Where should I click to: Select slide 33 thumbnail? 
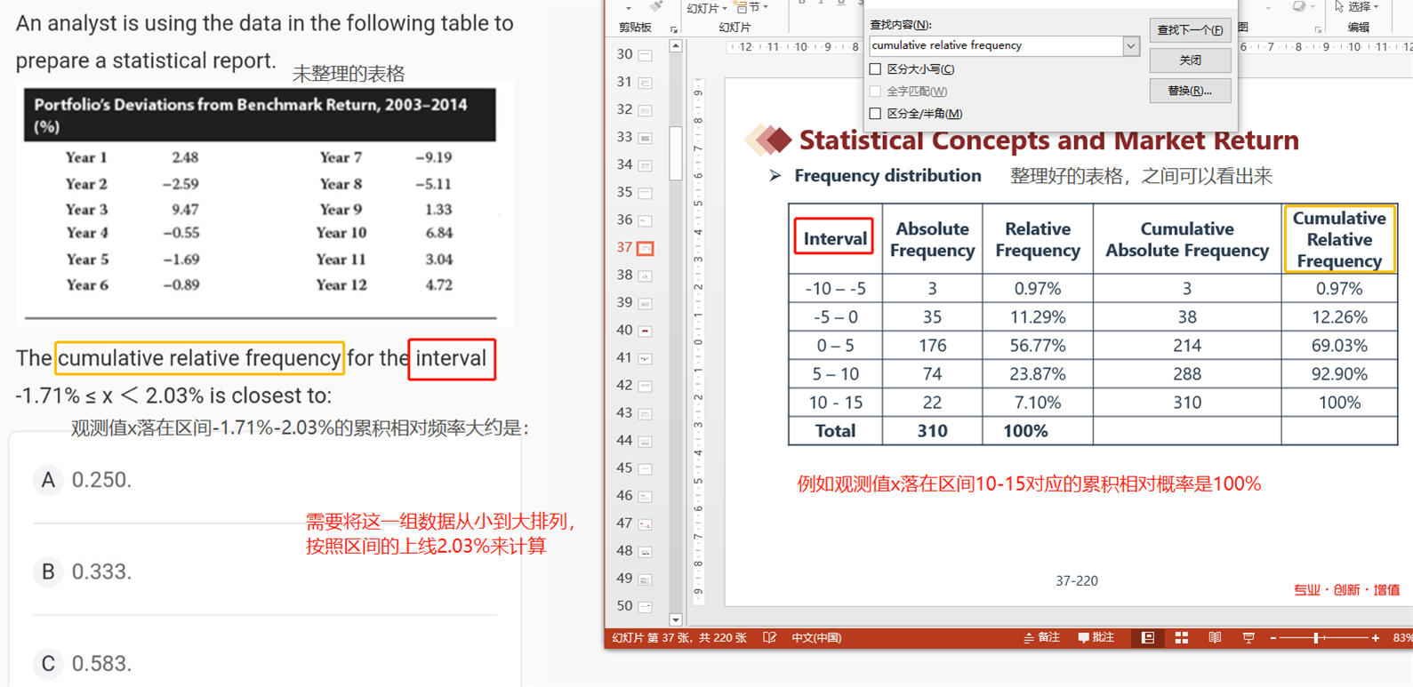point(646,138)
